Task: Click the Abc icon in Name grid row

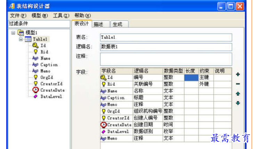Action: (x=103, y=91)
